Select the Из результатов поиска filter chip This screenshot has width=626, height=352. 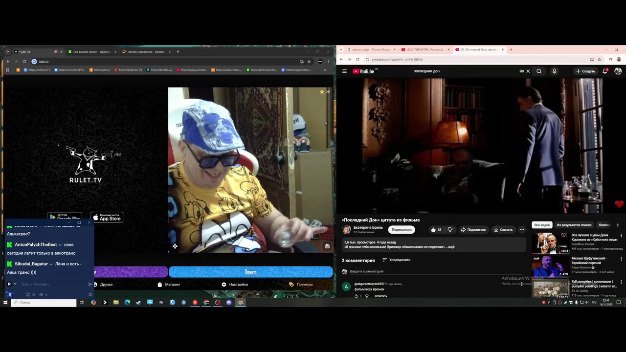coord(574,225)
